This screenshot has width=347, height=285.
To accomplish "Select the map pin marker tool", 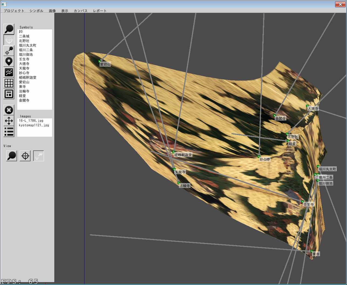I will point(9,61).
